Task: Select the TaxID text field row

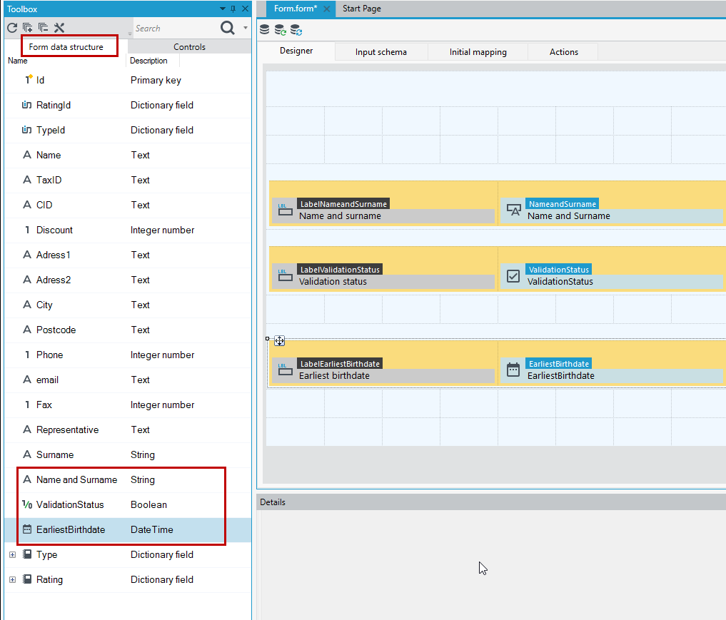Action: (128, 180)
